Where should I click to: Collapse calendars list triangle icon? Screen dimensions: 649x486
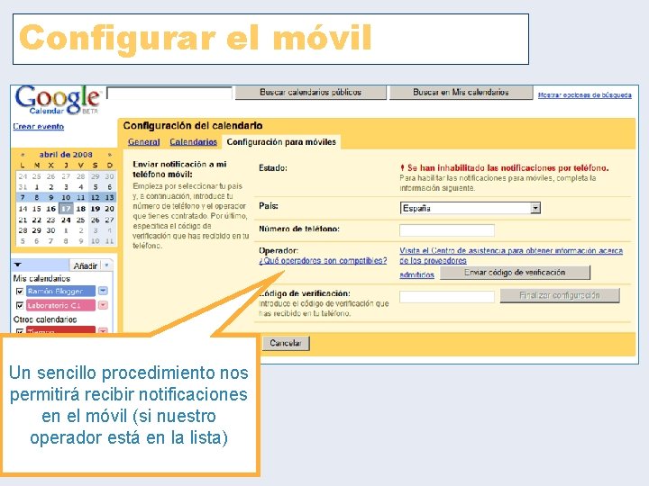point(18,265)
